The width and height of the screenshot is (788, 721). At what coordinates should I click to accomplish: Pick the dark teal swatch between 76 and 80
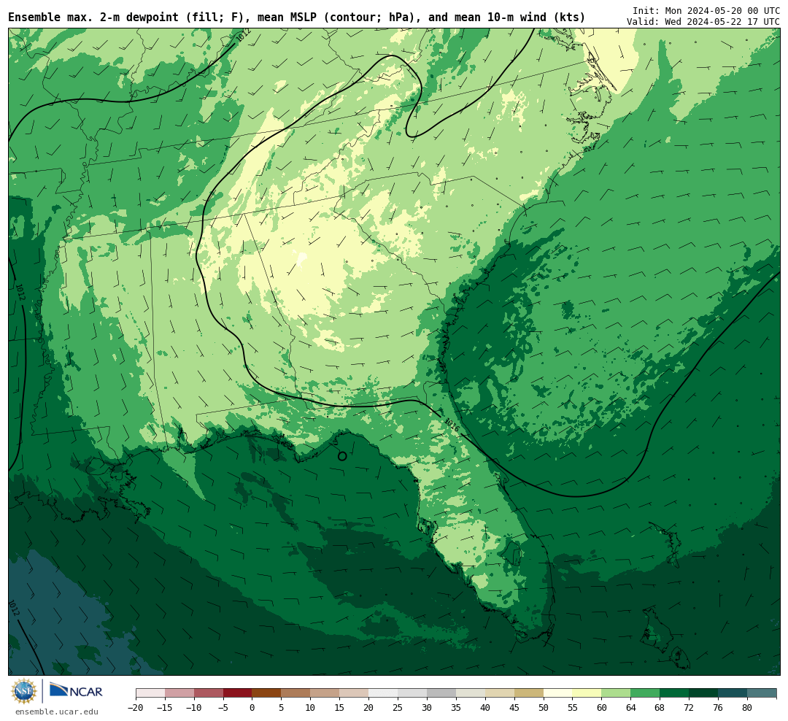pyautogui.click(x=733, y=693)
